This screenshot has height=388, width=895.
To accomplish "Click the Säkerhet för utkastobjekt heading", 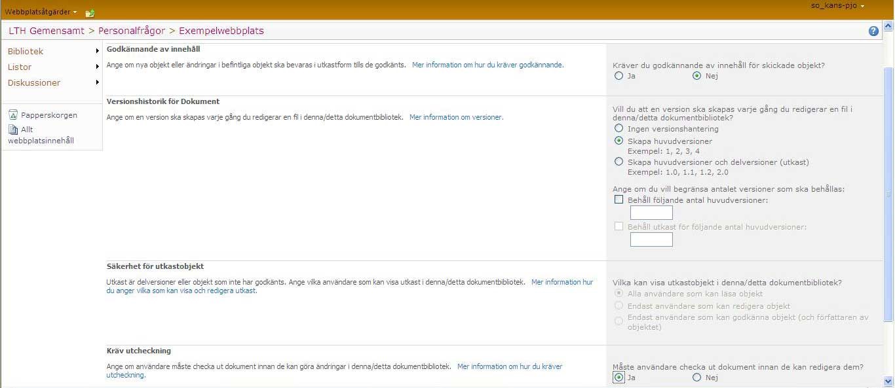I will pos(155,266).
